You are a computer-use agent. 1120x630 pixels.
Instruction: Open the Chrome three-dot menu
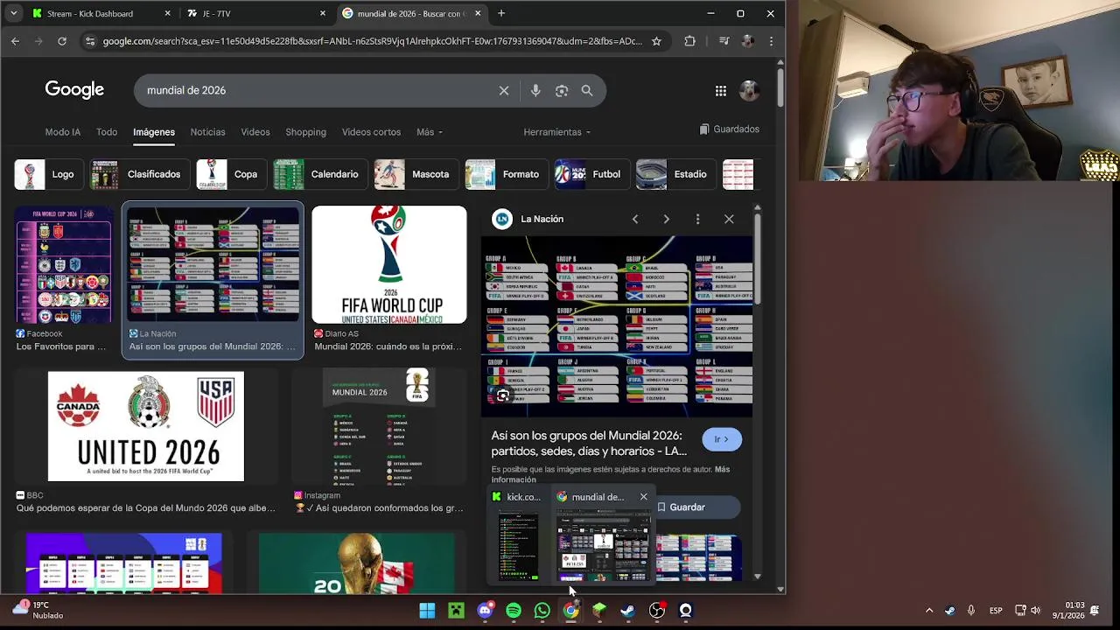(x=771, y=40)
